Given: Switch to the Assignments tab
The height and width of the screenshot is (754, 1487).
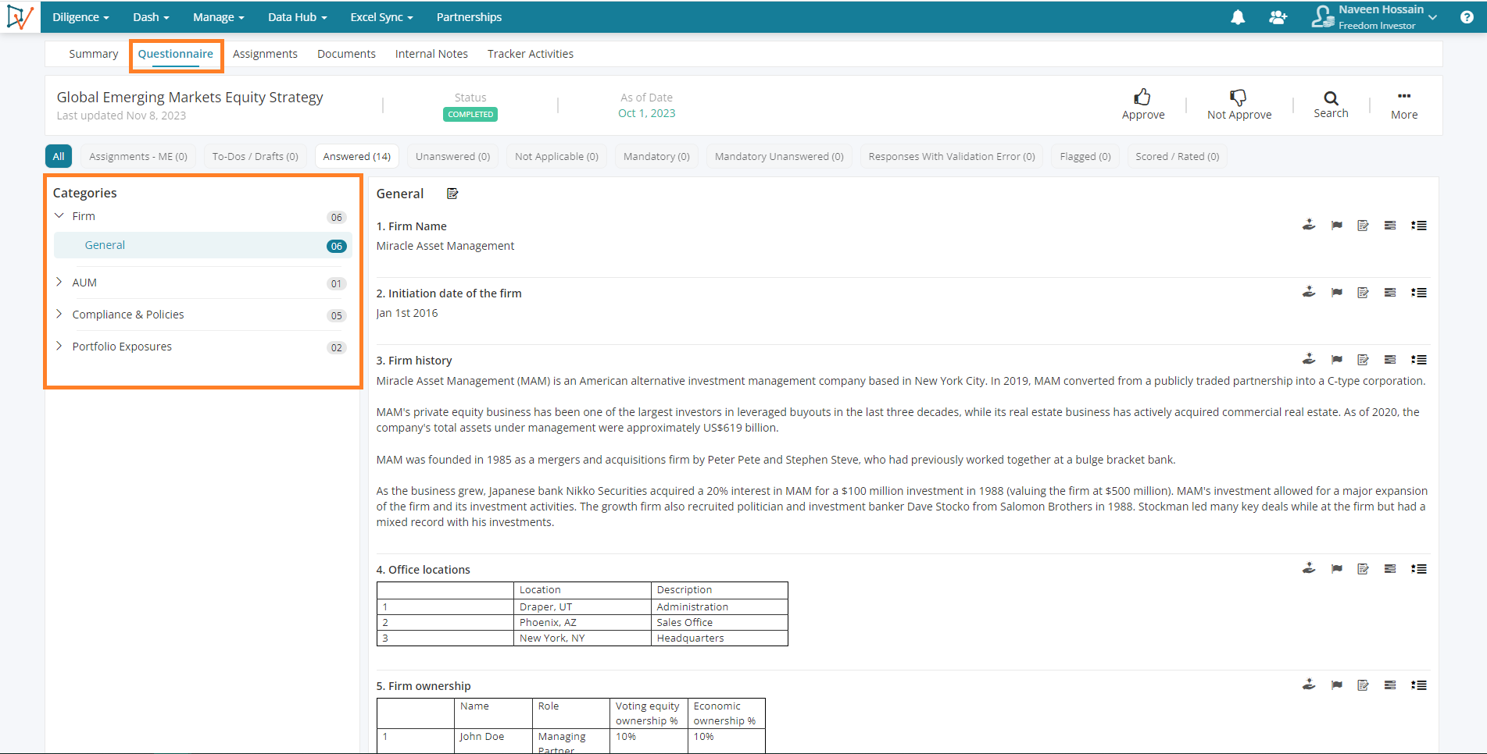Looking at the screenshot, I should pyautogui.click(x=265, y=54).
